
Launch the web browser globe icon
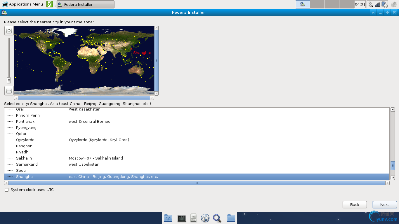click(205, 218)
